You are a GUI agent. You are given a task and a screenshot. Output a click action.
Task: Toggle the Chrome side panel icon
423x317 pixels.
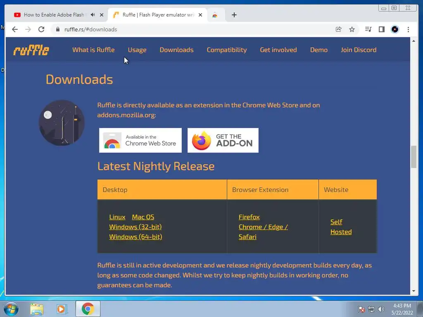coord(381,29)
